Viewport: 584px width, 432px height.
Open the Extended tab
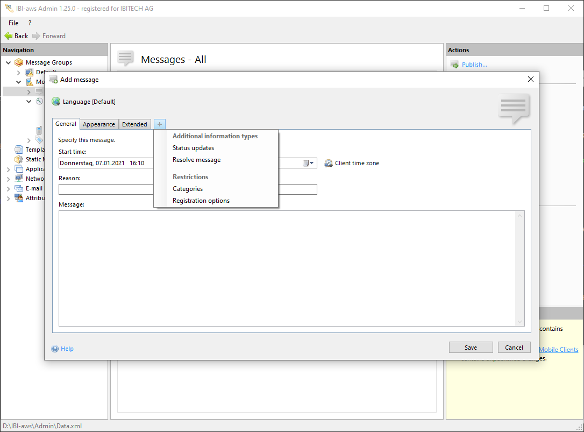[134, 124]
